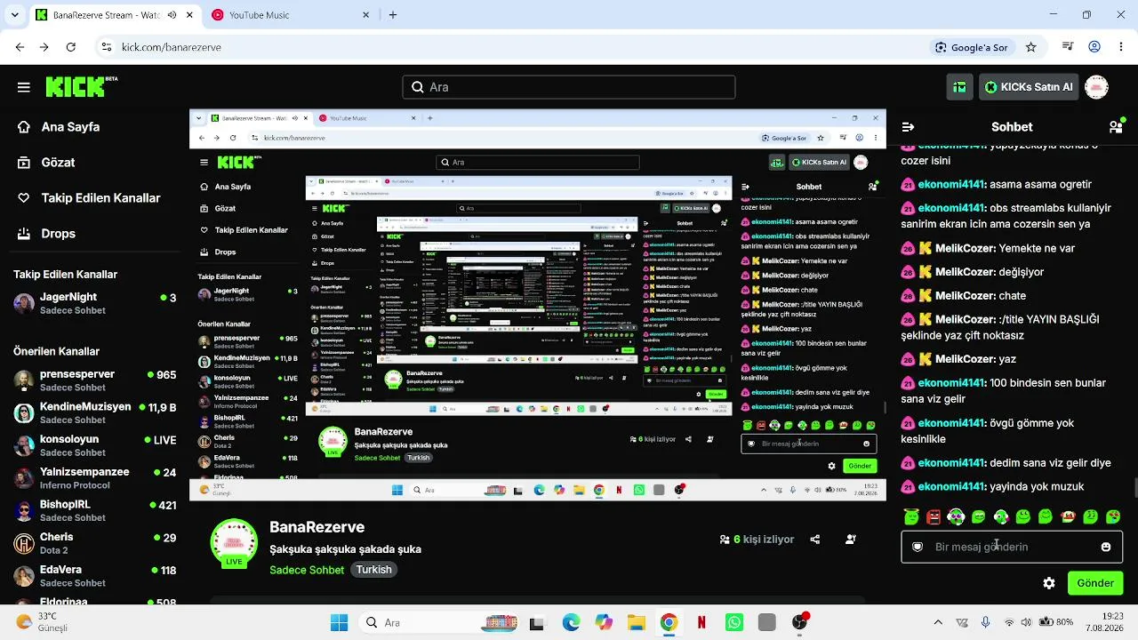Open KendineMuzisyen recommended channel
Image resolution: width=1138 pixels, height=640 pixels.
click(x=94, y=412)
